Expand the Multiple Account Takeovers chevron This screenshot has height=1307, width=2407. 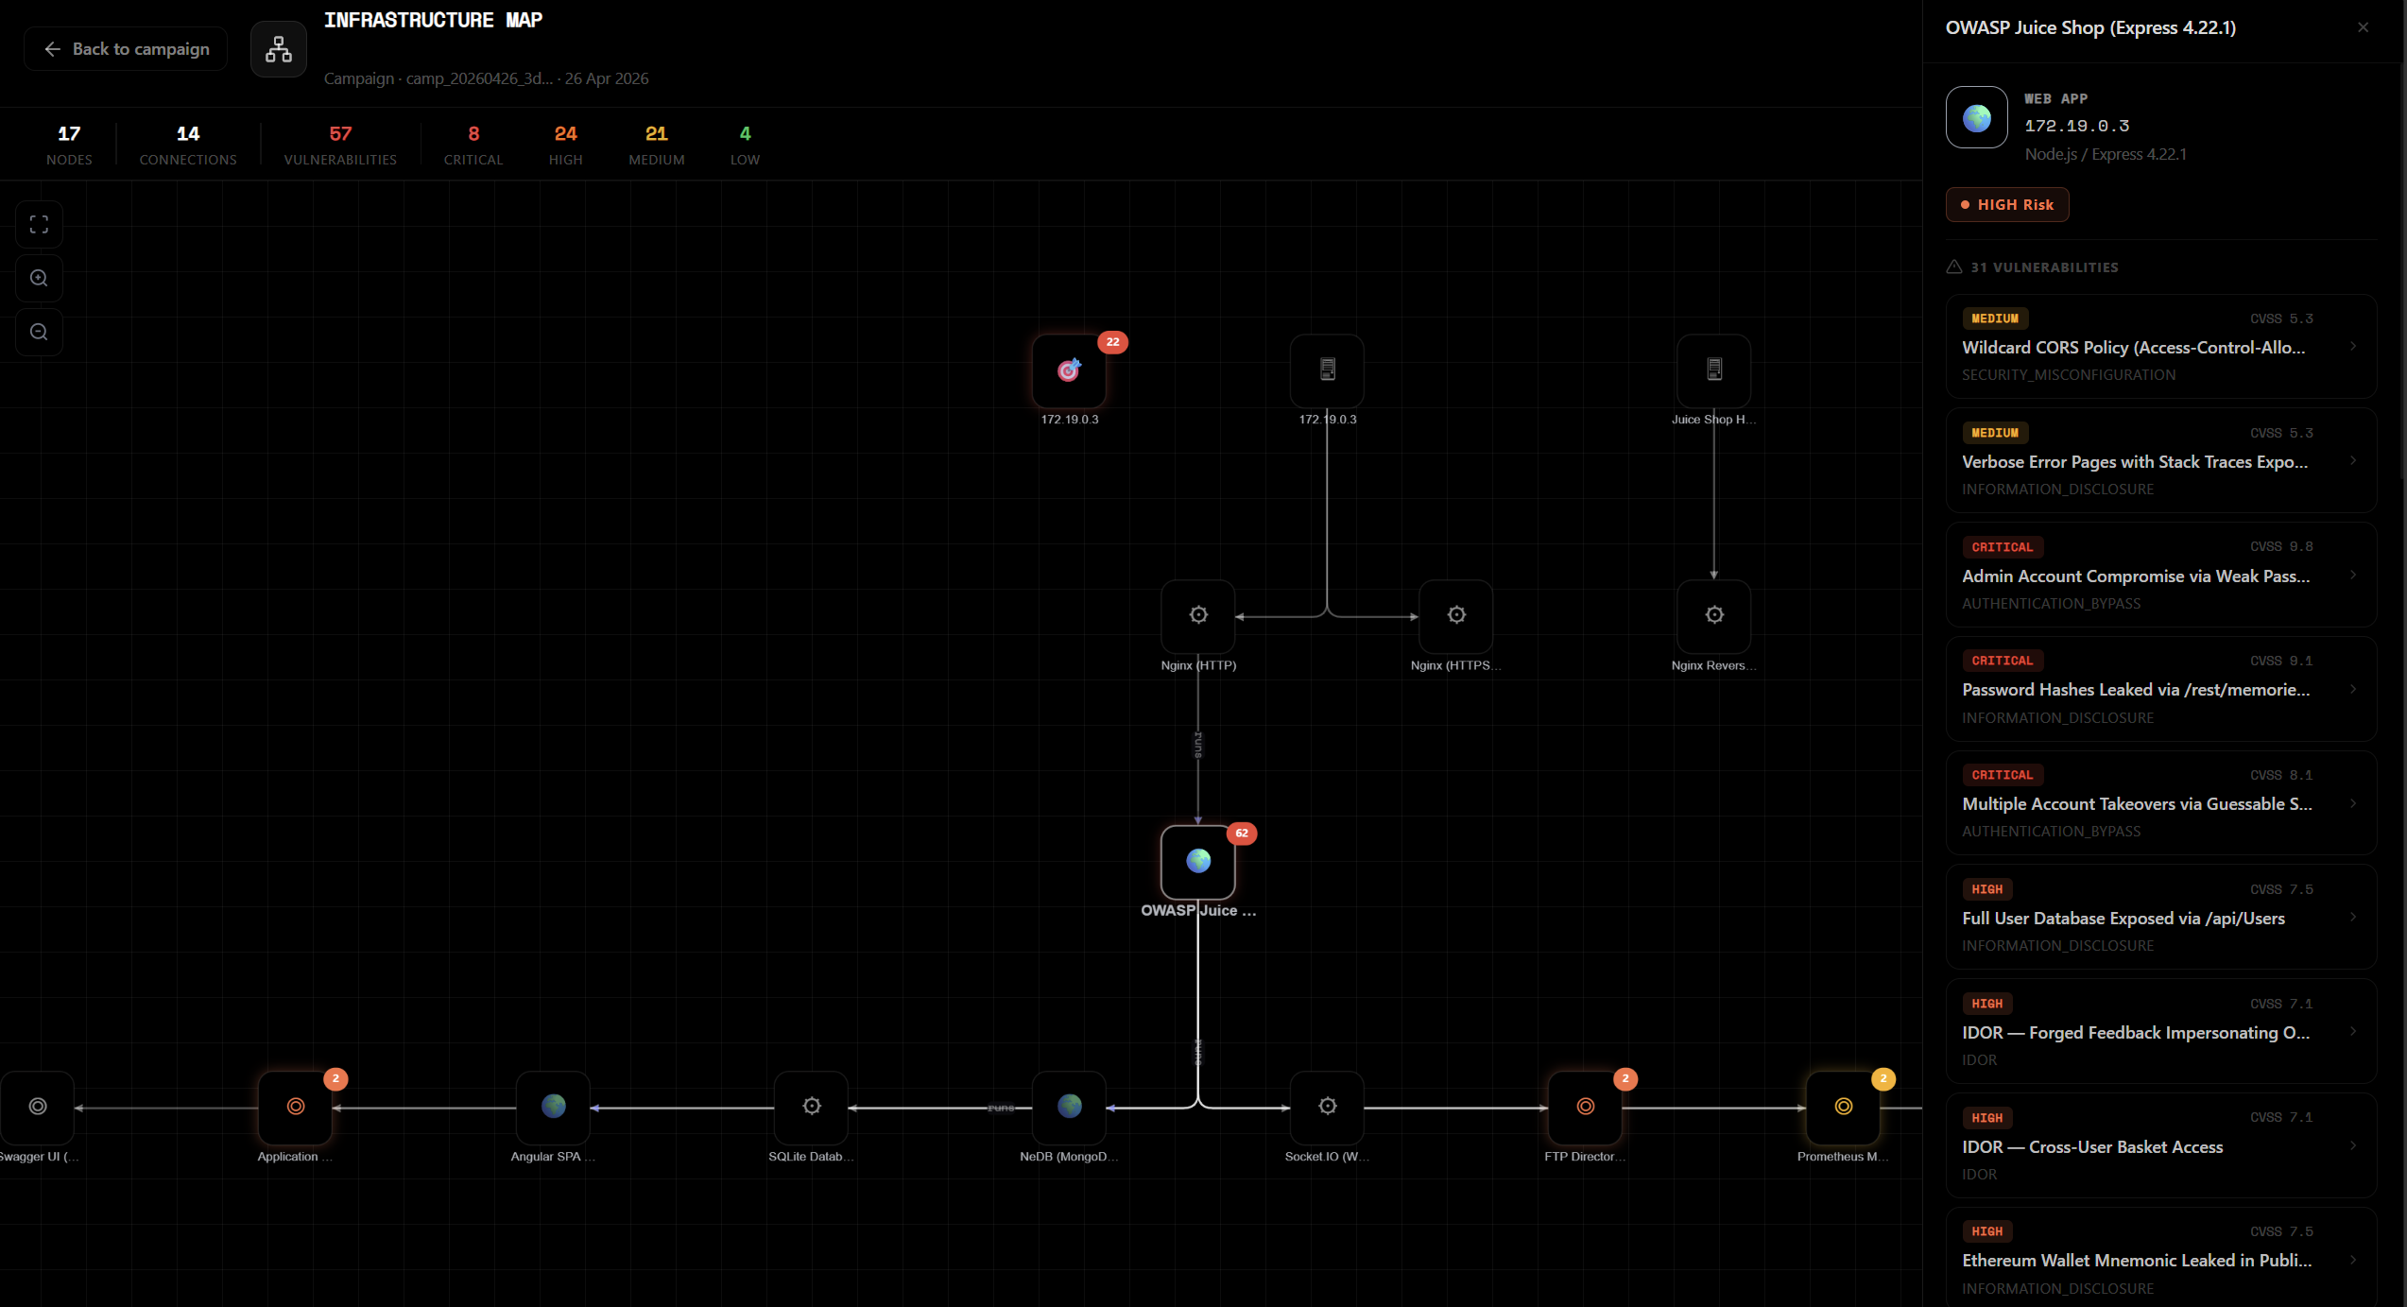point(2353,803)
